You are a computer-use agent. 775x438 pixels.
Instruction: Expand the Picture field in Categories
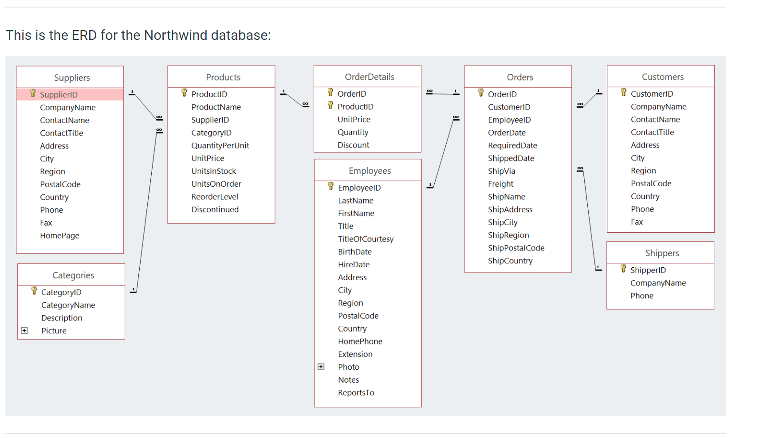[x=24, y=331]
